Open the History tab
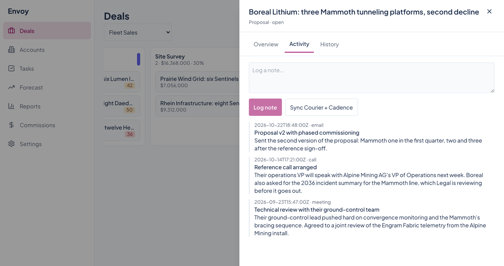This screenshot has width=504, height=266. pyautogui.click(x=330, y=44)
